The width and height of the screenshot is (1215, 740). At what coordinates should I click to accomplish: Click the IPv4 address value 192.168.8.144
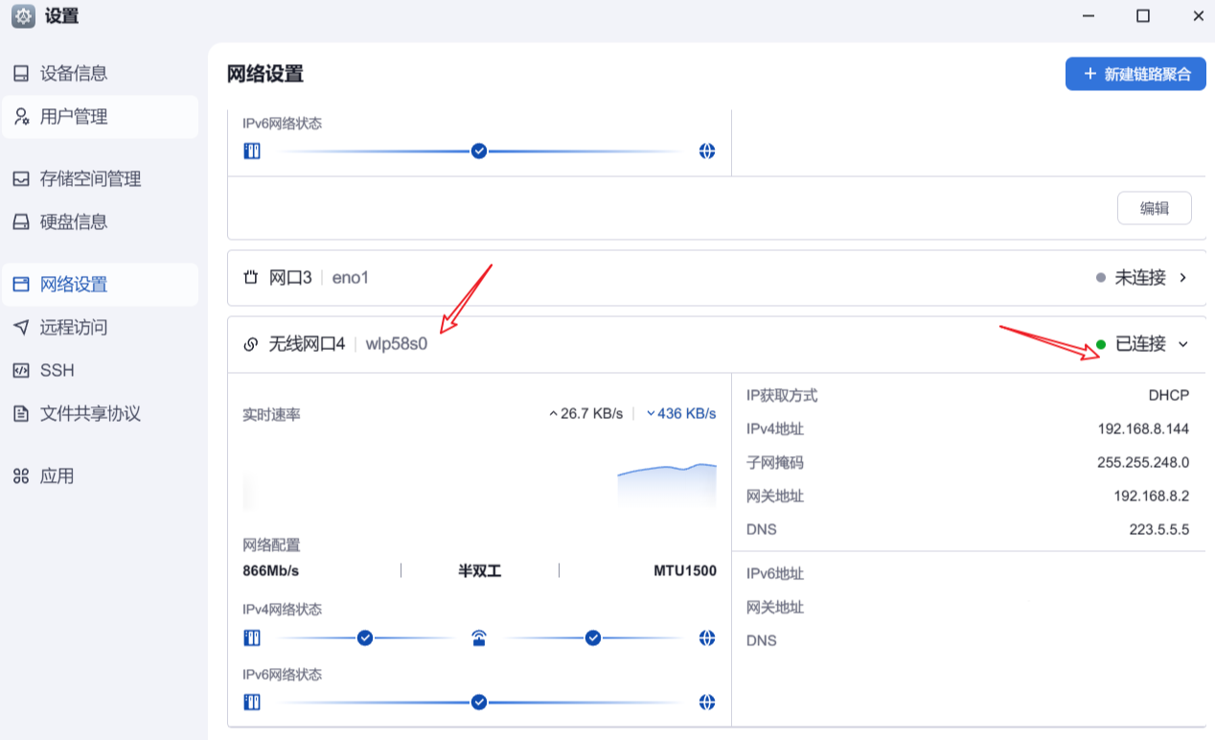pos(1143,428)
